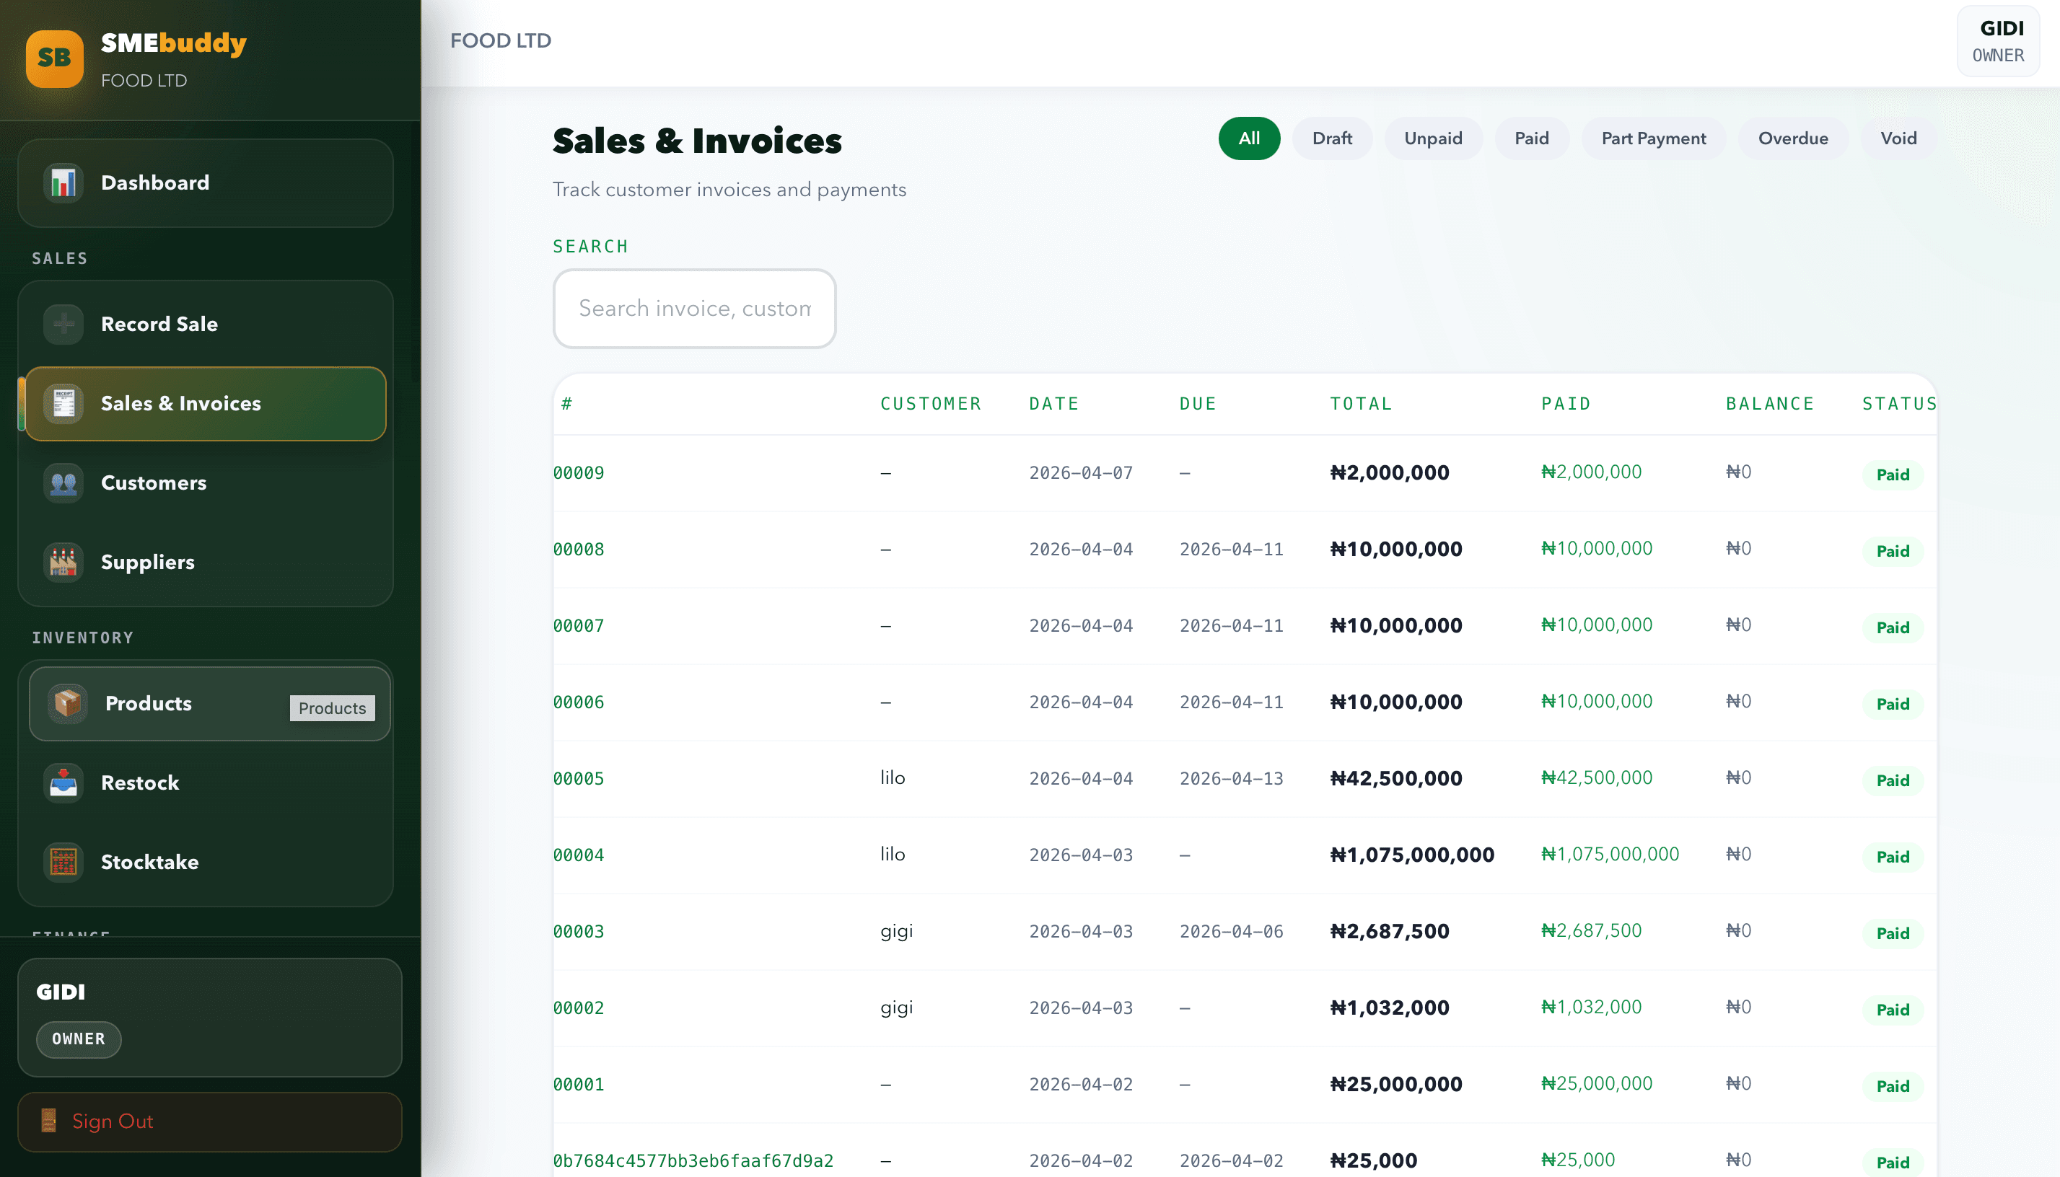Click the CUSTOMER column header
Screen dimensions: 2060x1177
930,404
